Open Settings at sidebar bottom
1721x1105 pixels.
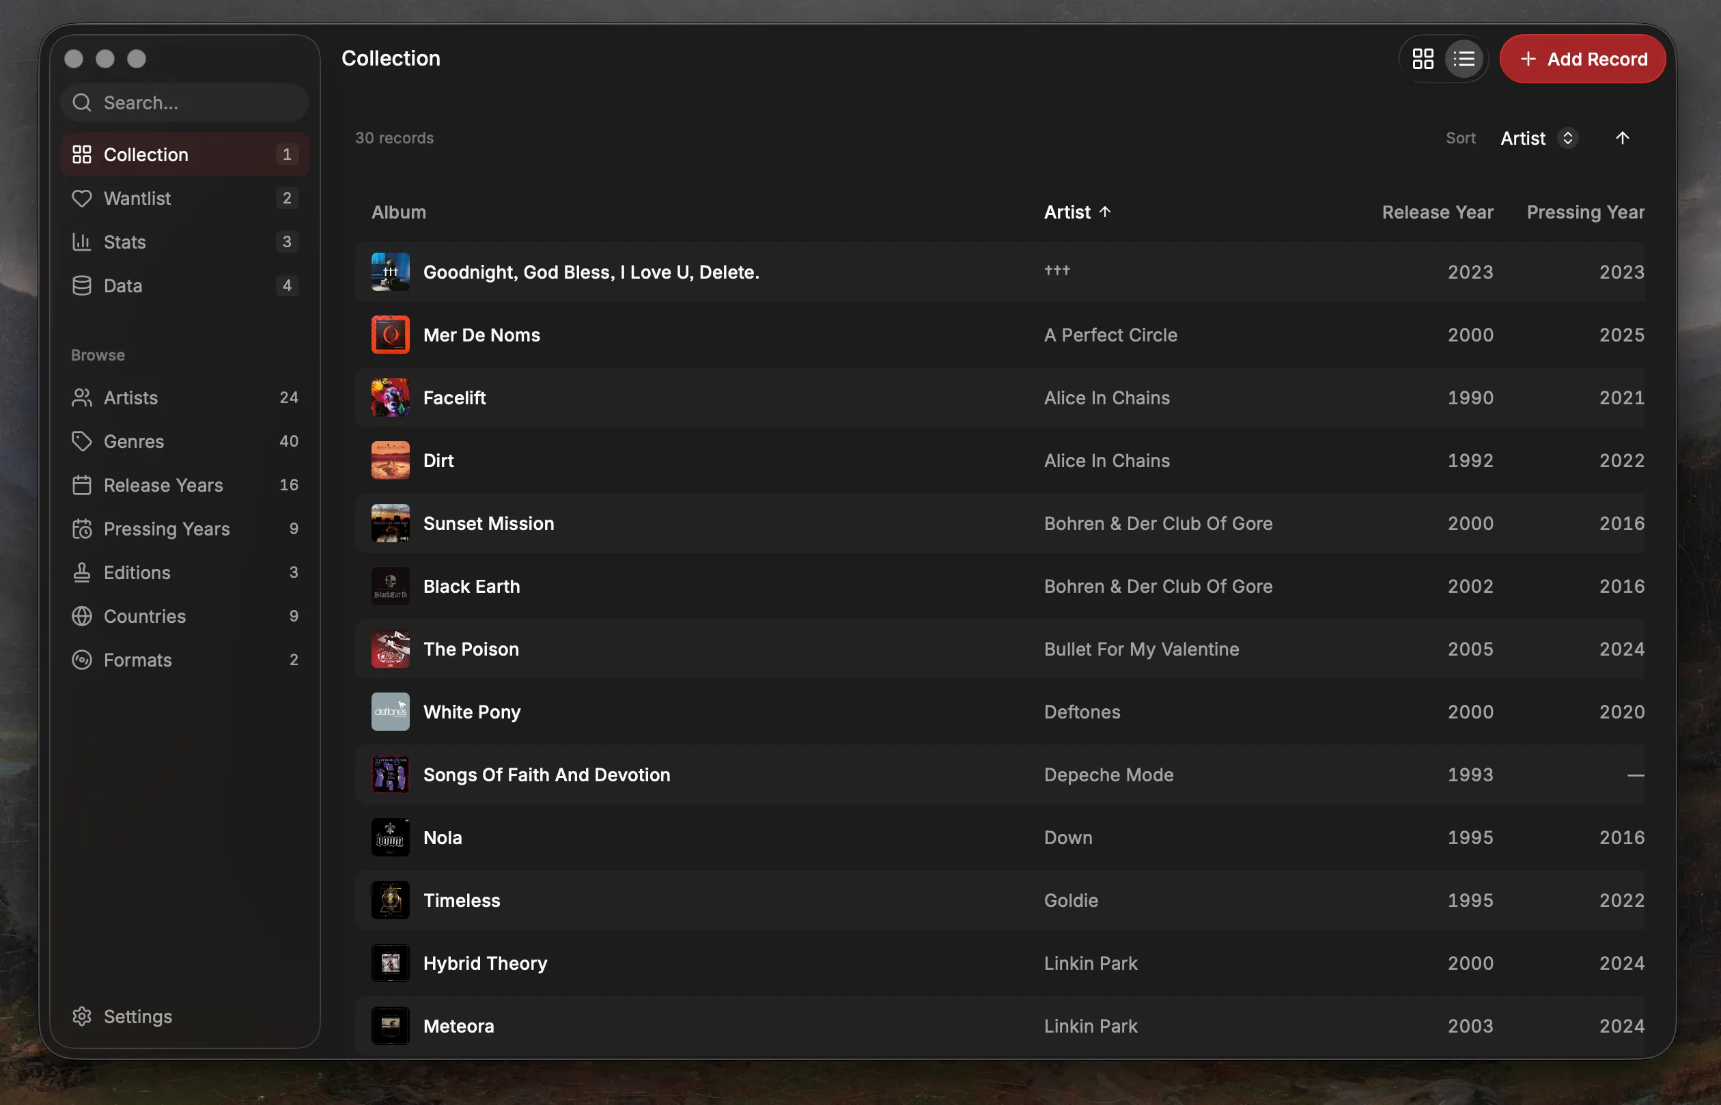[185, 1017]
